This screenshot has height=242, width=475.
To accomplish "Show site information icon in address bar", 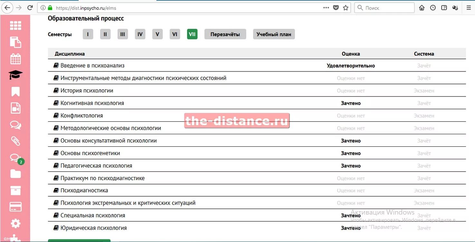I will pos(43,8).
